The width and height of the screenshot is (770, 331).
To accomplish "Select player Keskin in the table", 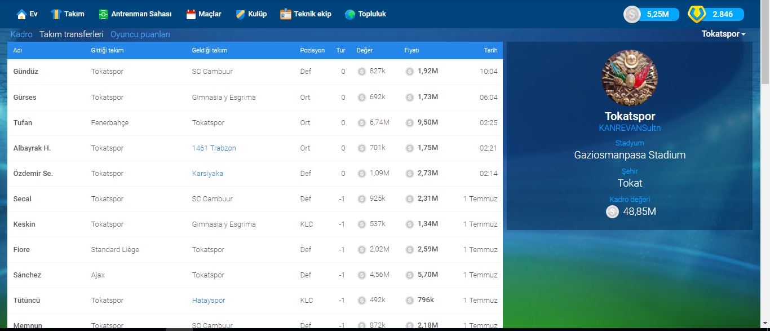I will pyautogui.click(x=24, y=224).
